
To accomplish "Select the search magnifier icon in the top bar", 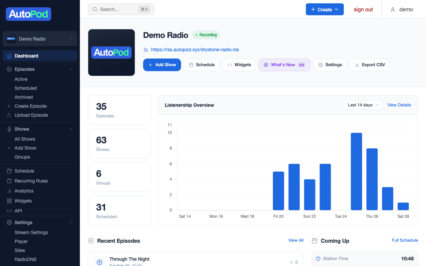I will [x=94, y=9].
